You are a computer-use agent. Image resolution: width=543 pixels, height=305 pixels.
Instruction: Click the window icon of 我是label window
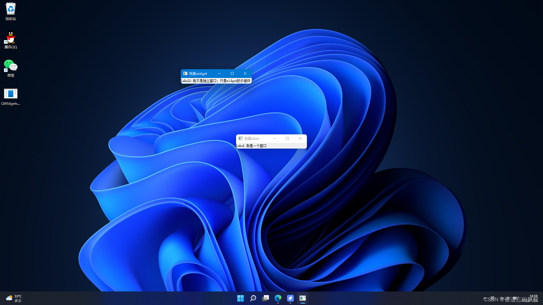click(241, 138)
